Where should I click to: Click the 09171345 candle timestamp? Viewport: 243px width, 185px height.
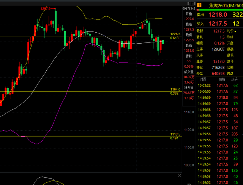pyautogui.click(x=189, y=8)
